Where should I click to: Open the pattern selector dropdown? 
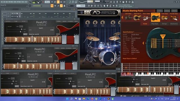[81, 6]
